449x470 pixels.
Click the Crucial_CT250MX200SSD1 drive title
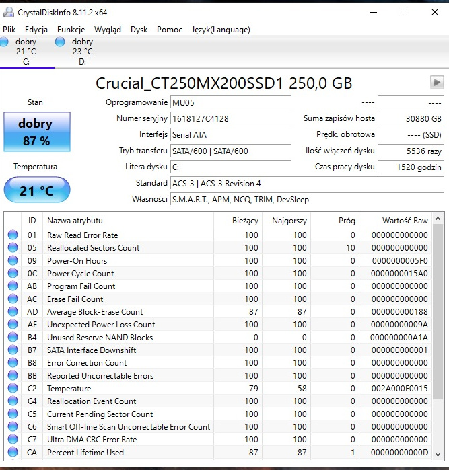tap(223, 83)
